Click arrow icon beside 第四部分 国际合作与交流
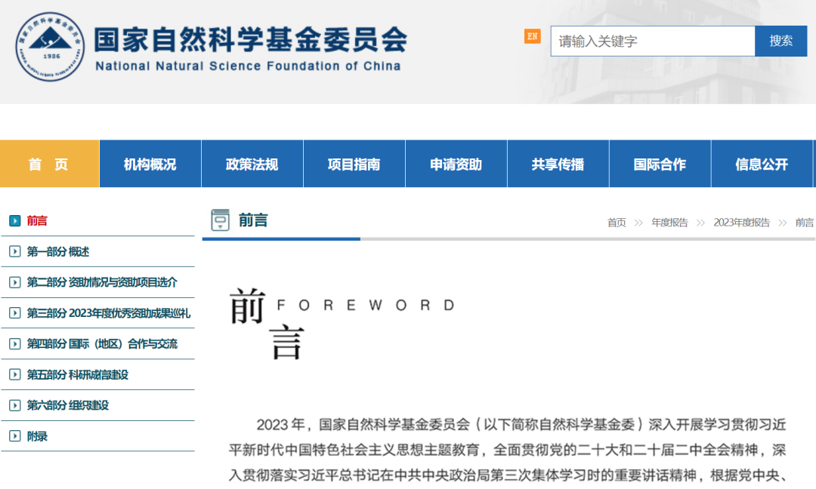The height and width of the screenshot is (489, 816). 14,343
